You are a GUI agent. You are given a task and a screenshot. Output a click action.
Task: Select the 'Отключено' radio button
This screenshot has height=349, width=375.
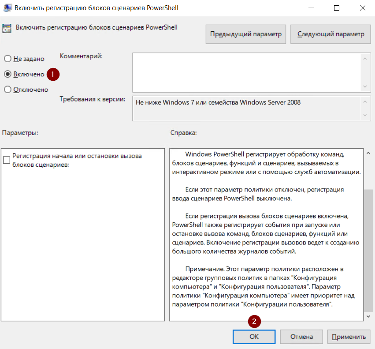[7, 90]
